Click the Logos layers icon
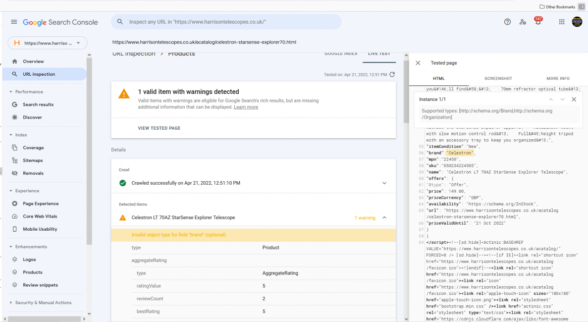Viewport: 588px width, 322px height. (x=15, y=259)
